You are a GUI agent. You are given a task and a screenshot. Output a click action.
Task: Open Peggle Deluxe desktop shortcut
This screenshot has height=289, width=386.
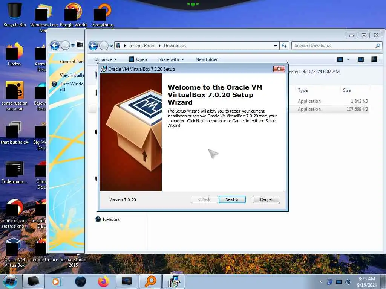[44, 250]
